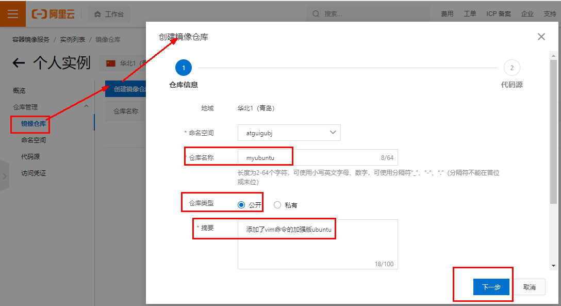Open the 费用 menu
561x306 pixels.
(447, 14)
